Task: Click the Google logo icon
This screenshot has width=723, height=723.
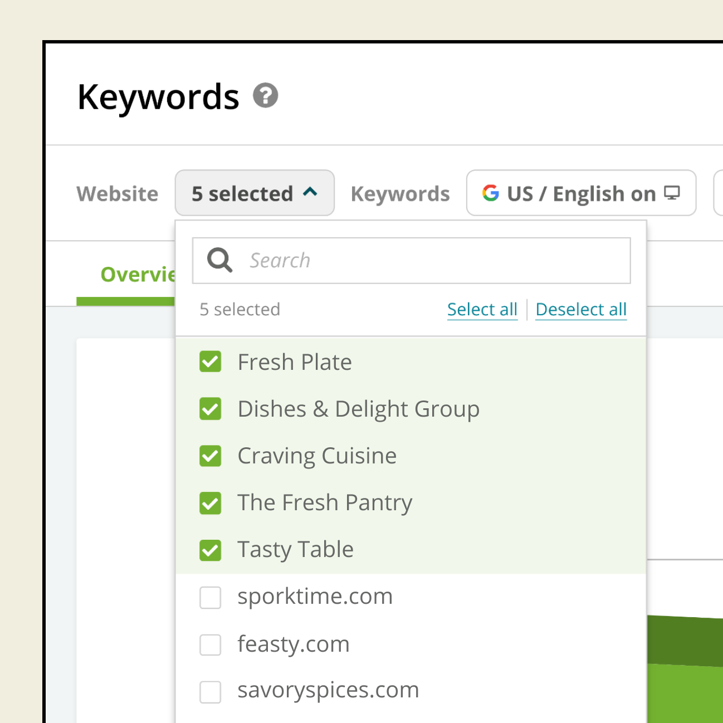Action: (x=491, y=193)
